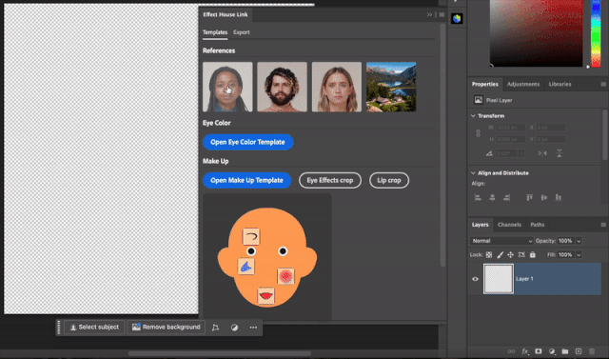Align bottom edges in Align section
Screen dimensions: 609x359
pyautogui.click(x=559, y=197)
